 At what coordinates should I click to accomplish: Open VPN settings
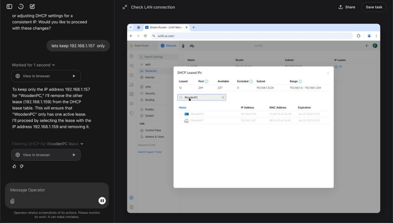click(x=148, y=87)
